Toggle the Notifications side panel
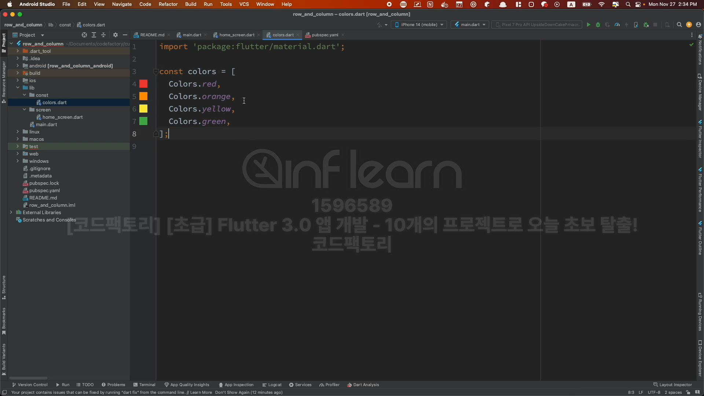This screenshot has height=396, width=704. pos(700,49)
